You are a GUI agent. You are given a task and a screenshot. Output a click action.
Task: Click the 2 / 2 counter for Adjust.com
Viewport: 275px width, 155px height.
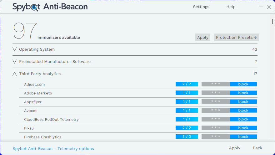click(187, 84)
